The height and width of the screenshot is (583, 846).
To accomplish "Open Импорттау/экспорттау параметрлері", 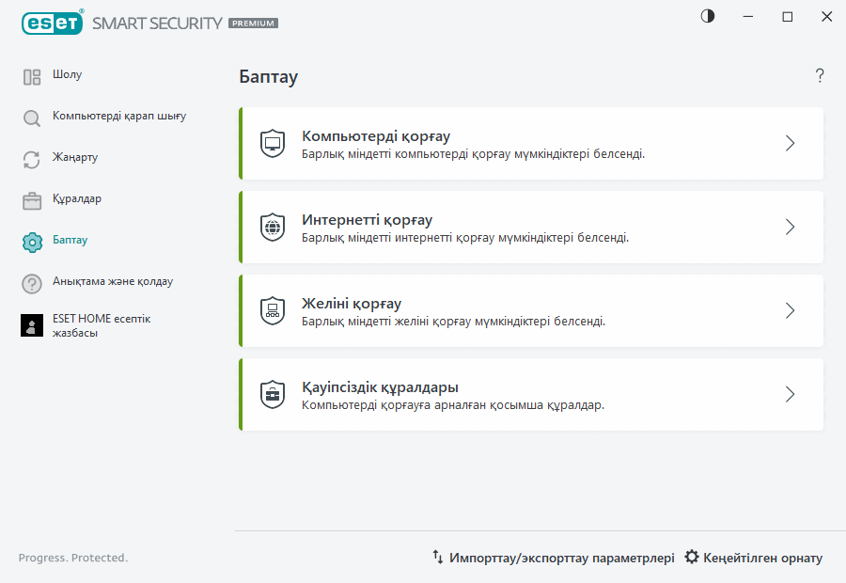I will pos(555,557).
